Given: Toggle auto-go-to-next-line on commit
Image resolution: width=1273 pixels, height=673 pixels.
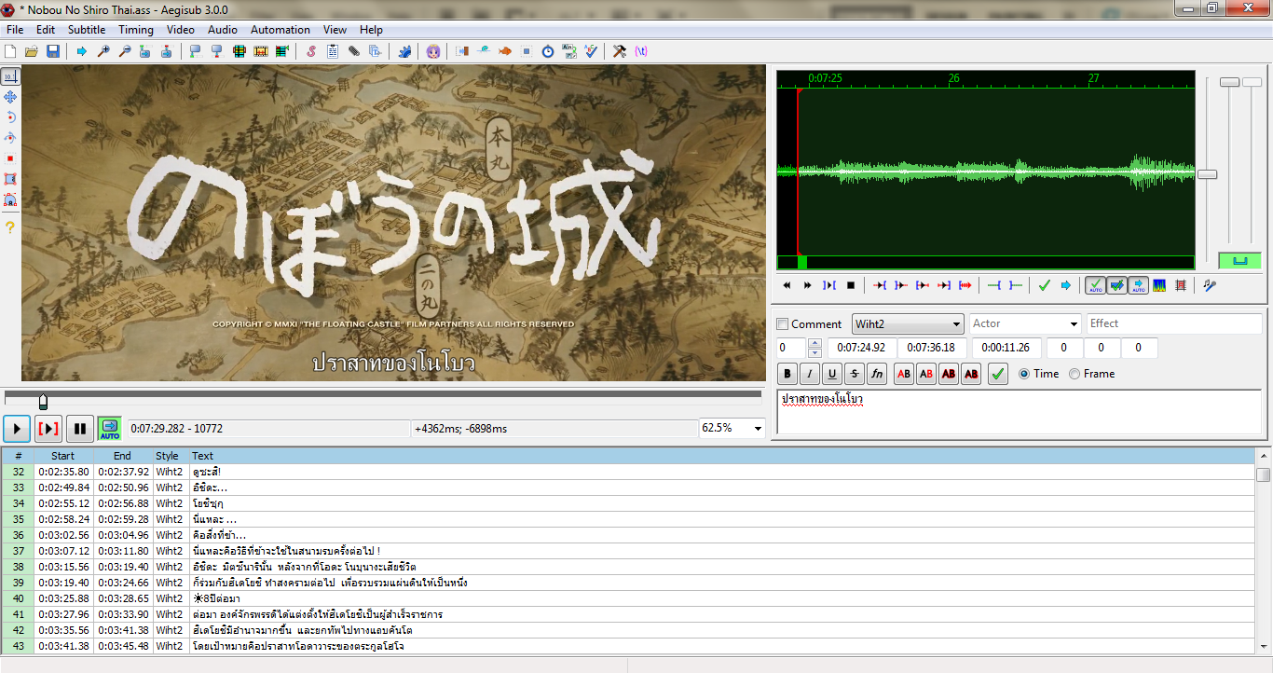Looking at the screenshot, I should [x=1116, y=285].
